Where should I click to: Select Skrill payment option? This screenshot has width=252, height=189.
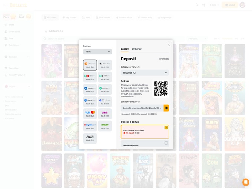[105, 114]
